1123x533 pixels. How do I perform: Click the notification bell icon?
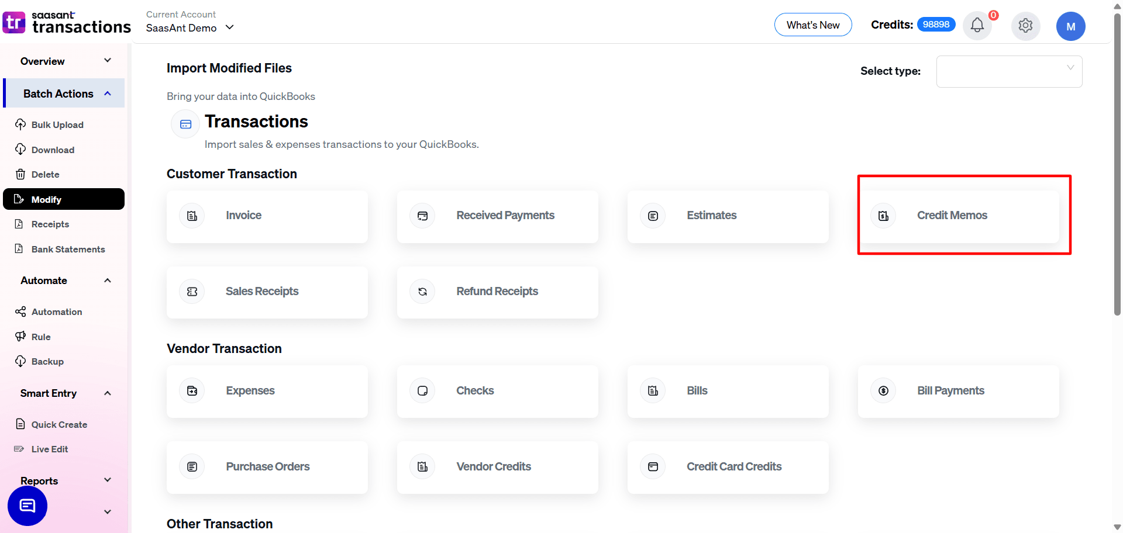point(977,26)
